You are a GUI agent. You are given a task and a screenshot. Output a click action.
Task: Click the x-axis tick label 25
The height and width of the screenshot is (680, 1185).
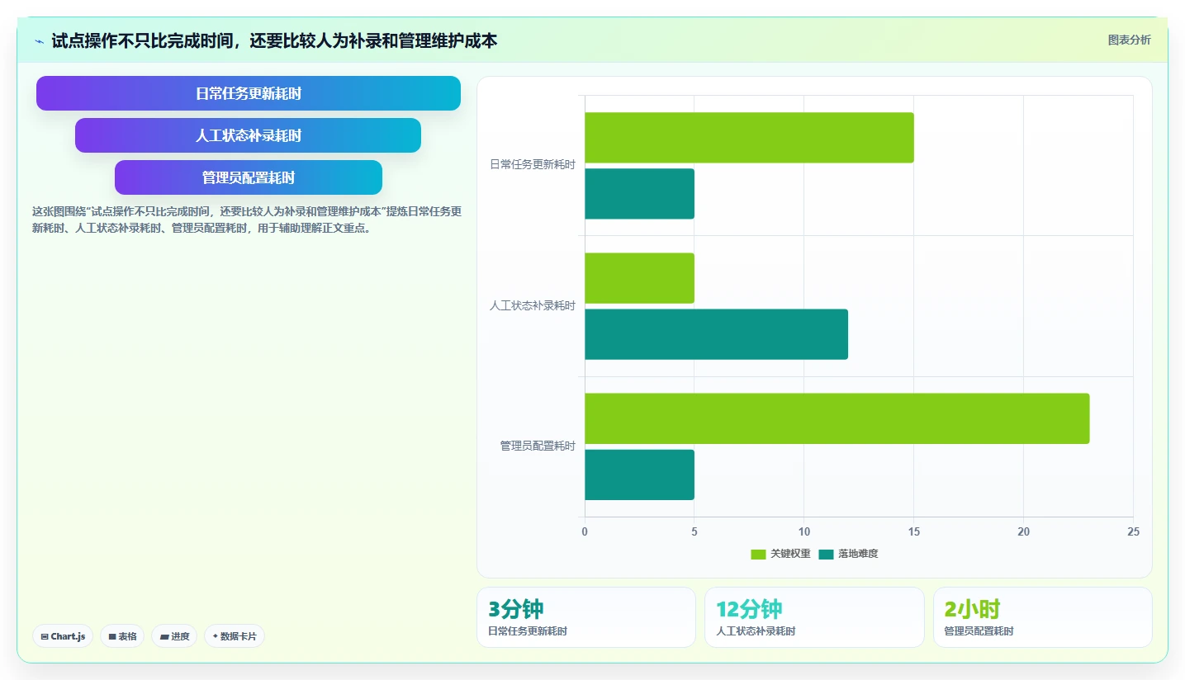(x=1133, y=532)
